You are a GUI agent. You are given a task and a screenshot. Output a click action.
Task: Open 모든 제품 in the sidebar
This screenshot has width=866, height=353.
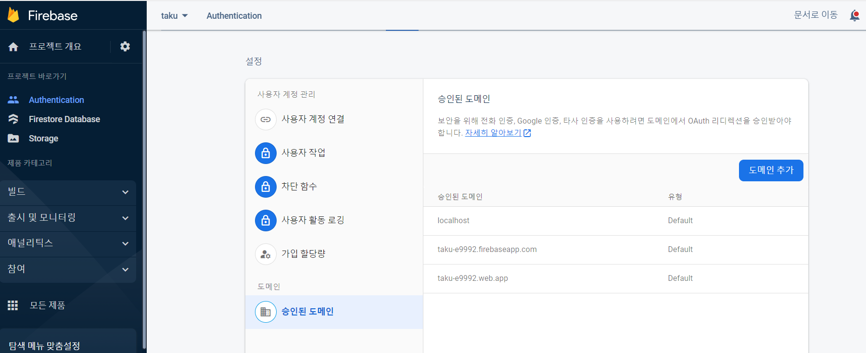(x=47, y=305)
